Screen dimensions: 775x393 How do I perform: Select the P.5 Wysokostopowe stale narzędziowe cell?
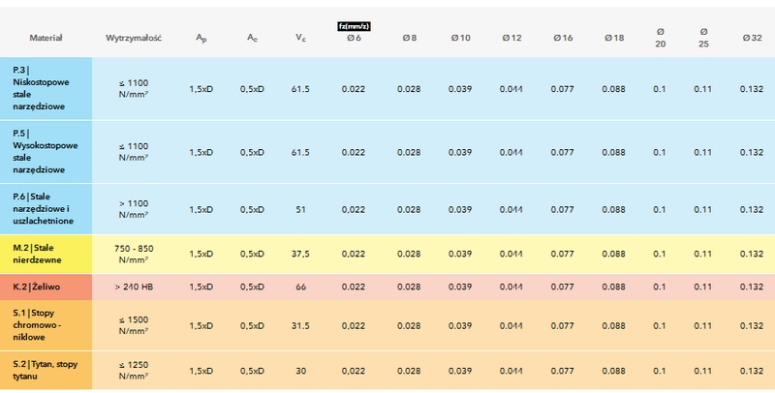pos(46,151)
